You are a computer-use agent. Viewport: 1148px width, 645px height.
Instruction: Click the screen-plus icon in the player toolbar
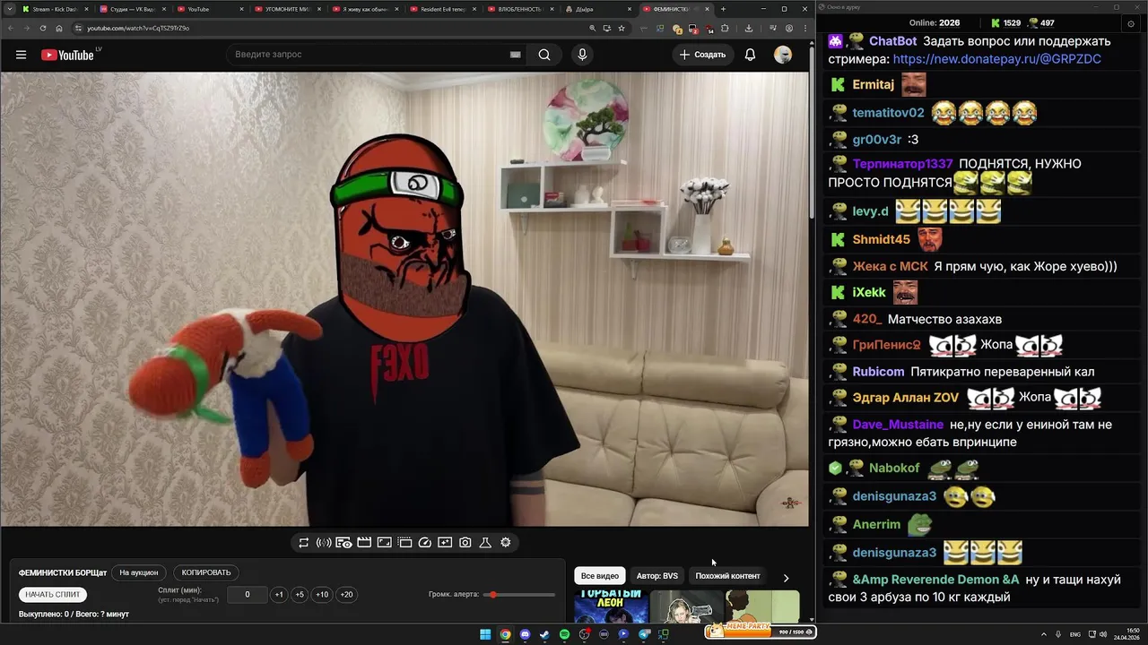click(x=445, y=542)
